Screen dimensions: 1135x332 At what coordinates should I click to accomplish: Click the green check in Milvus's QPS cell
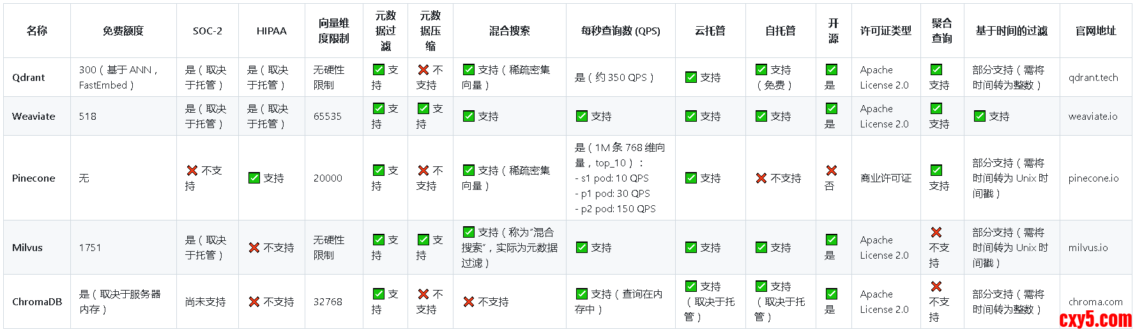582,248
